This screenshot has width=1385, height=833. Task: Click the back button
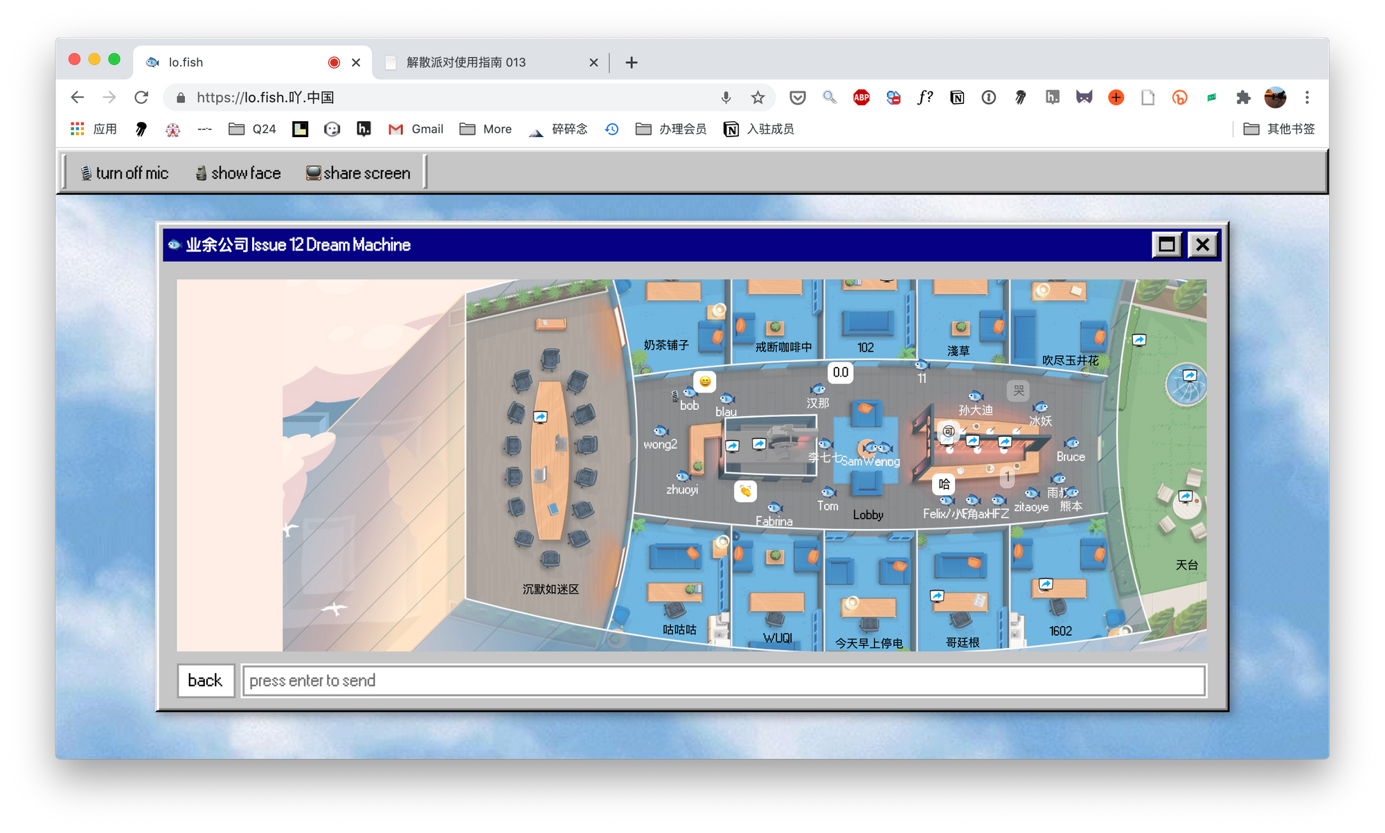[205, 681]
